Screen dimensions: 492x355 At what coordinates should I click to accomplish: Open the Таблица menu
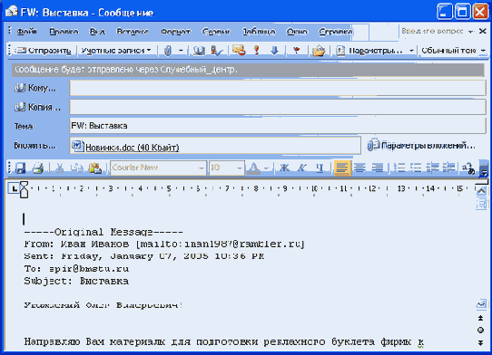click(259, 32)
